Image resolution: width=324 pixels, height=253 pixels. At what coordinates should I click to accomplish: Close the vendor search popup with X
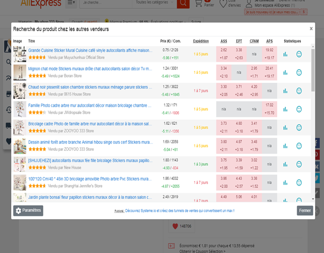point(311,29)
